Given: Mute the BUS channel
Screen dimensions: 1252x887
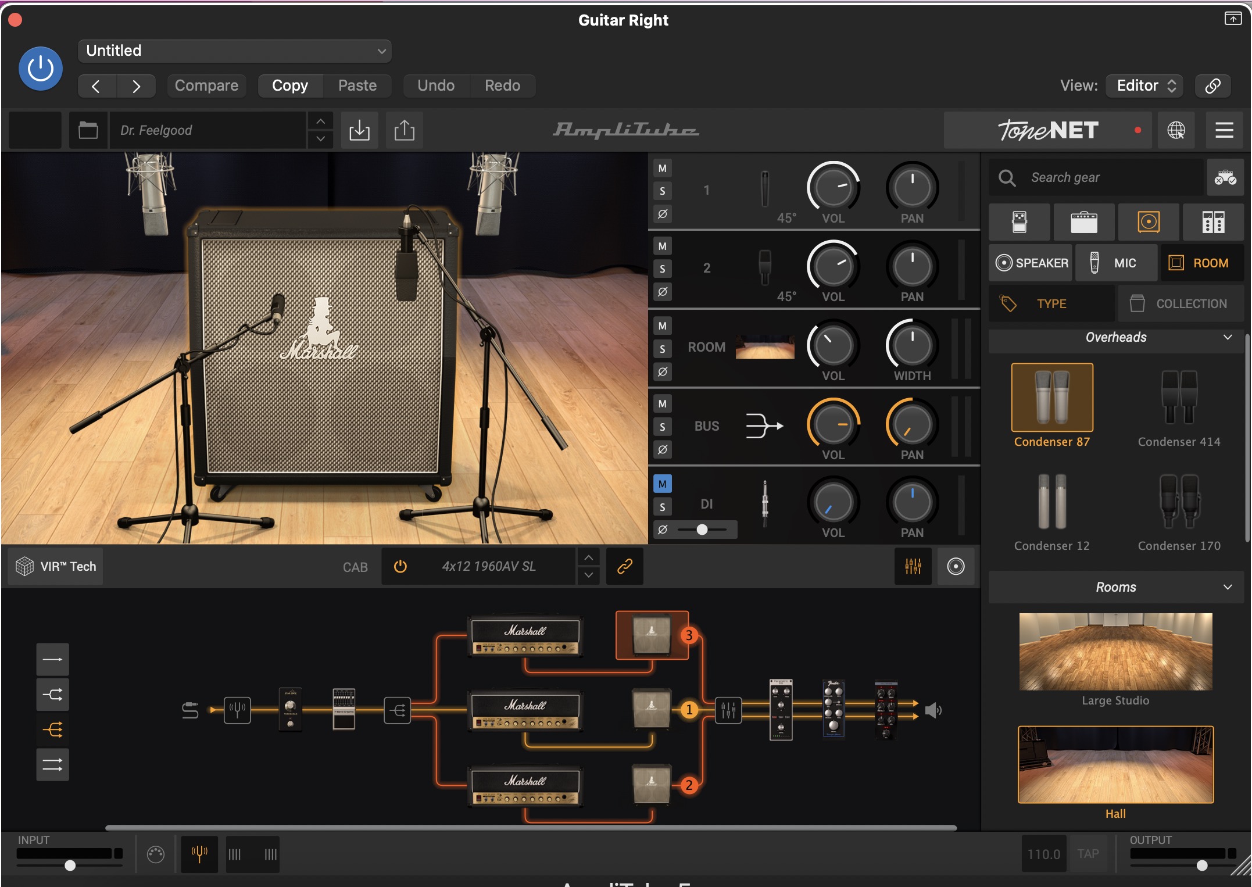Looking at the screenshot, I should (662, 404).
